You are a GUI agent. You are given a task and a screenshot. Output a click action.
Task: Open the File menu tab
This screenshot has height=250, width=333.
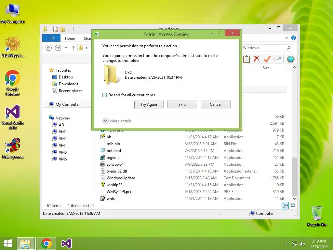click(51, 38)
